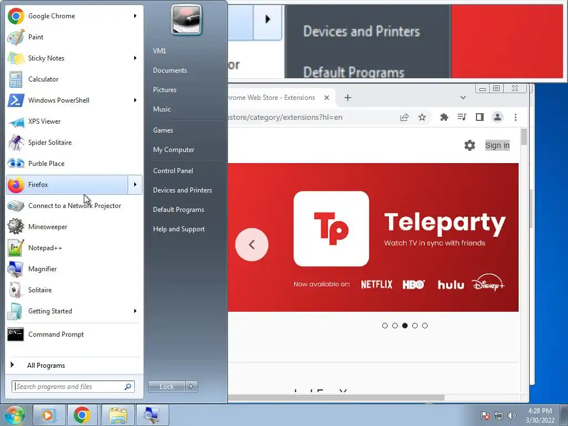
Task: Start Minesweeper game
Action: [x=74, y=227]
